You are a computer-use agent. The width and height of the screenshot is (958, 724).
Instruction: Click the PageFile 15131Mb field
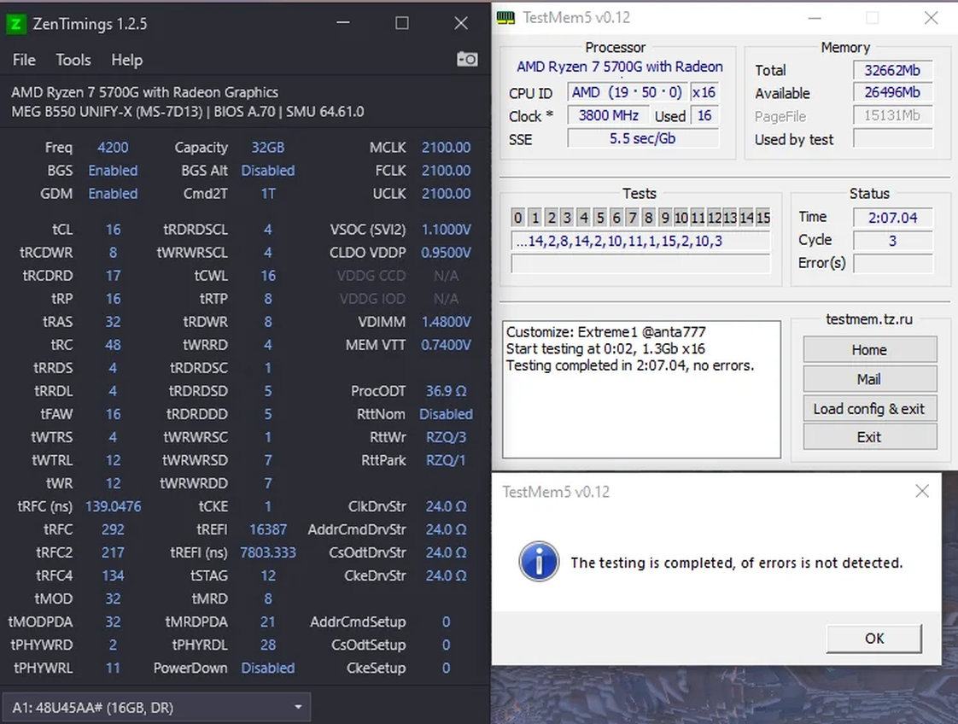[x=892, y=115]
